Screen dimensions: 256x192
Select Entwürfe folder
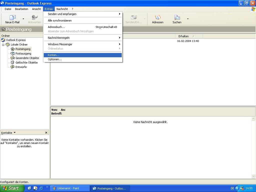pyautogui.click(x=21, y=67)
